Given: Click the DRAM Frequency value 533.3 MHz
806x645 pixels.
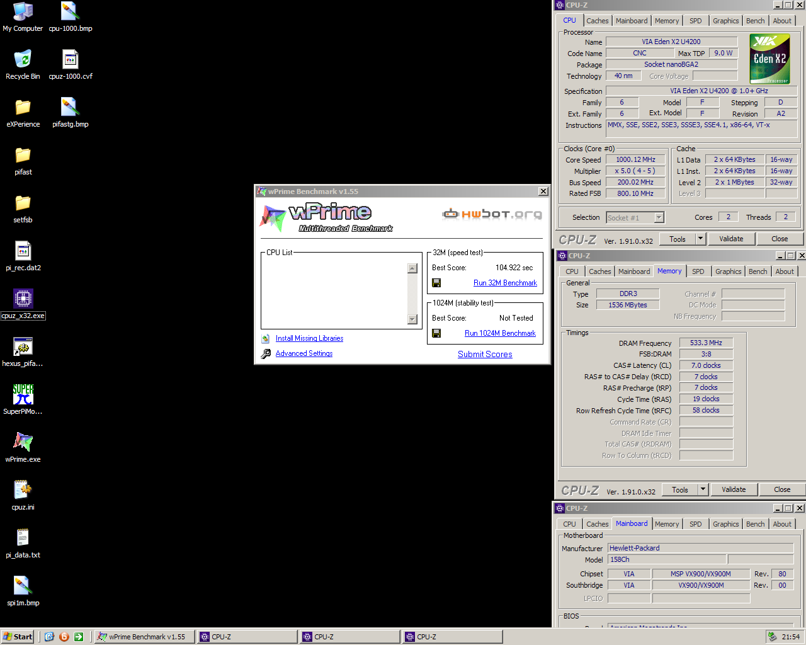Looking at the screenshot, I should (706, 343).
